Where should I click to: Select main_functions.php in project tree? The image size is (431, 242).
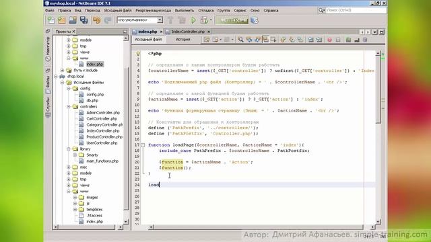[102, 161]
